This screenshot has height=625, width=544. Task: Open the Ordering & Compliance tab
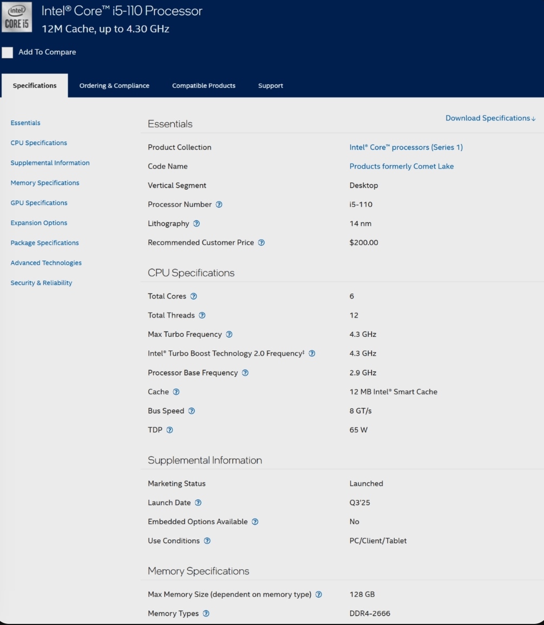click(114, 85)
